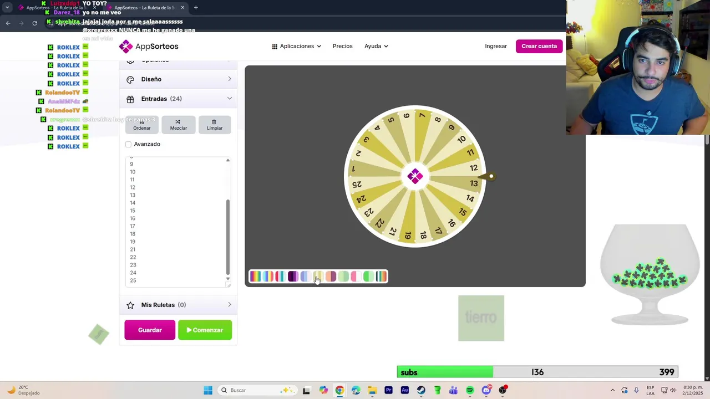
Task: Click Ingresar to log in
Action: [496, 47]
